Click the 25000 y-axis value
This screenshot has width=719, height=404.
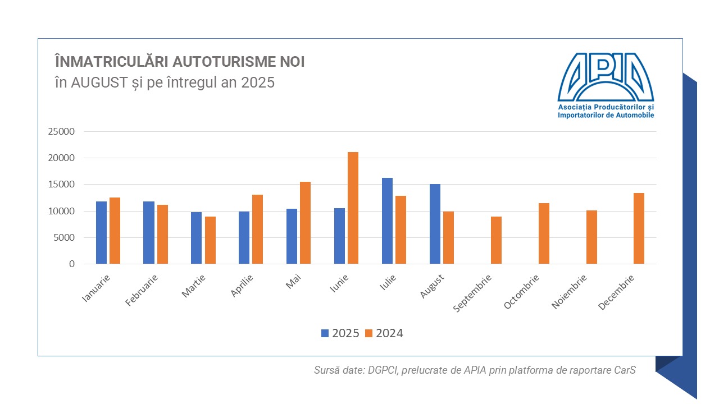tap(63, 132)
